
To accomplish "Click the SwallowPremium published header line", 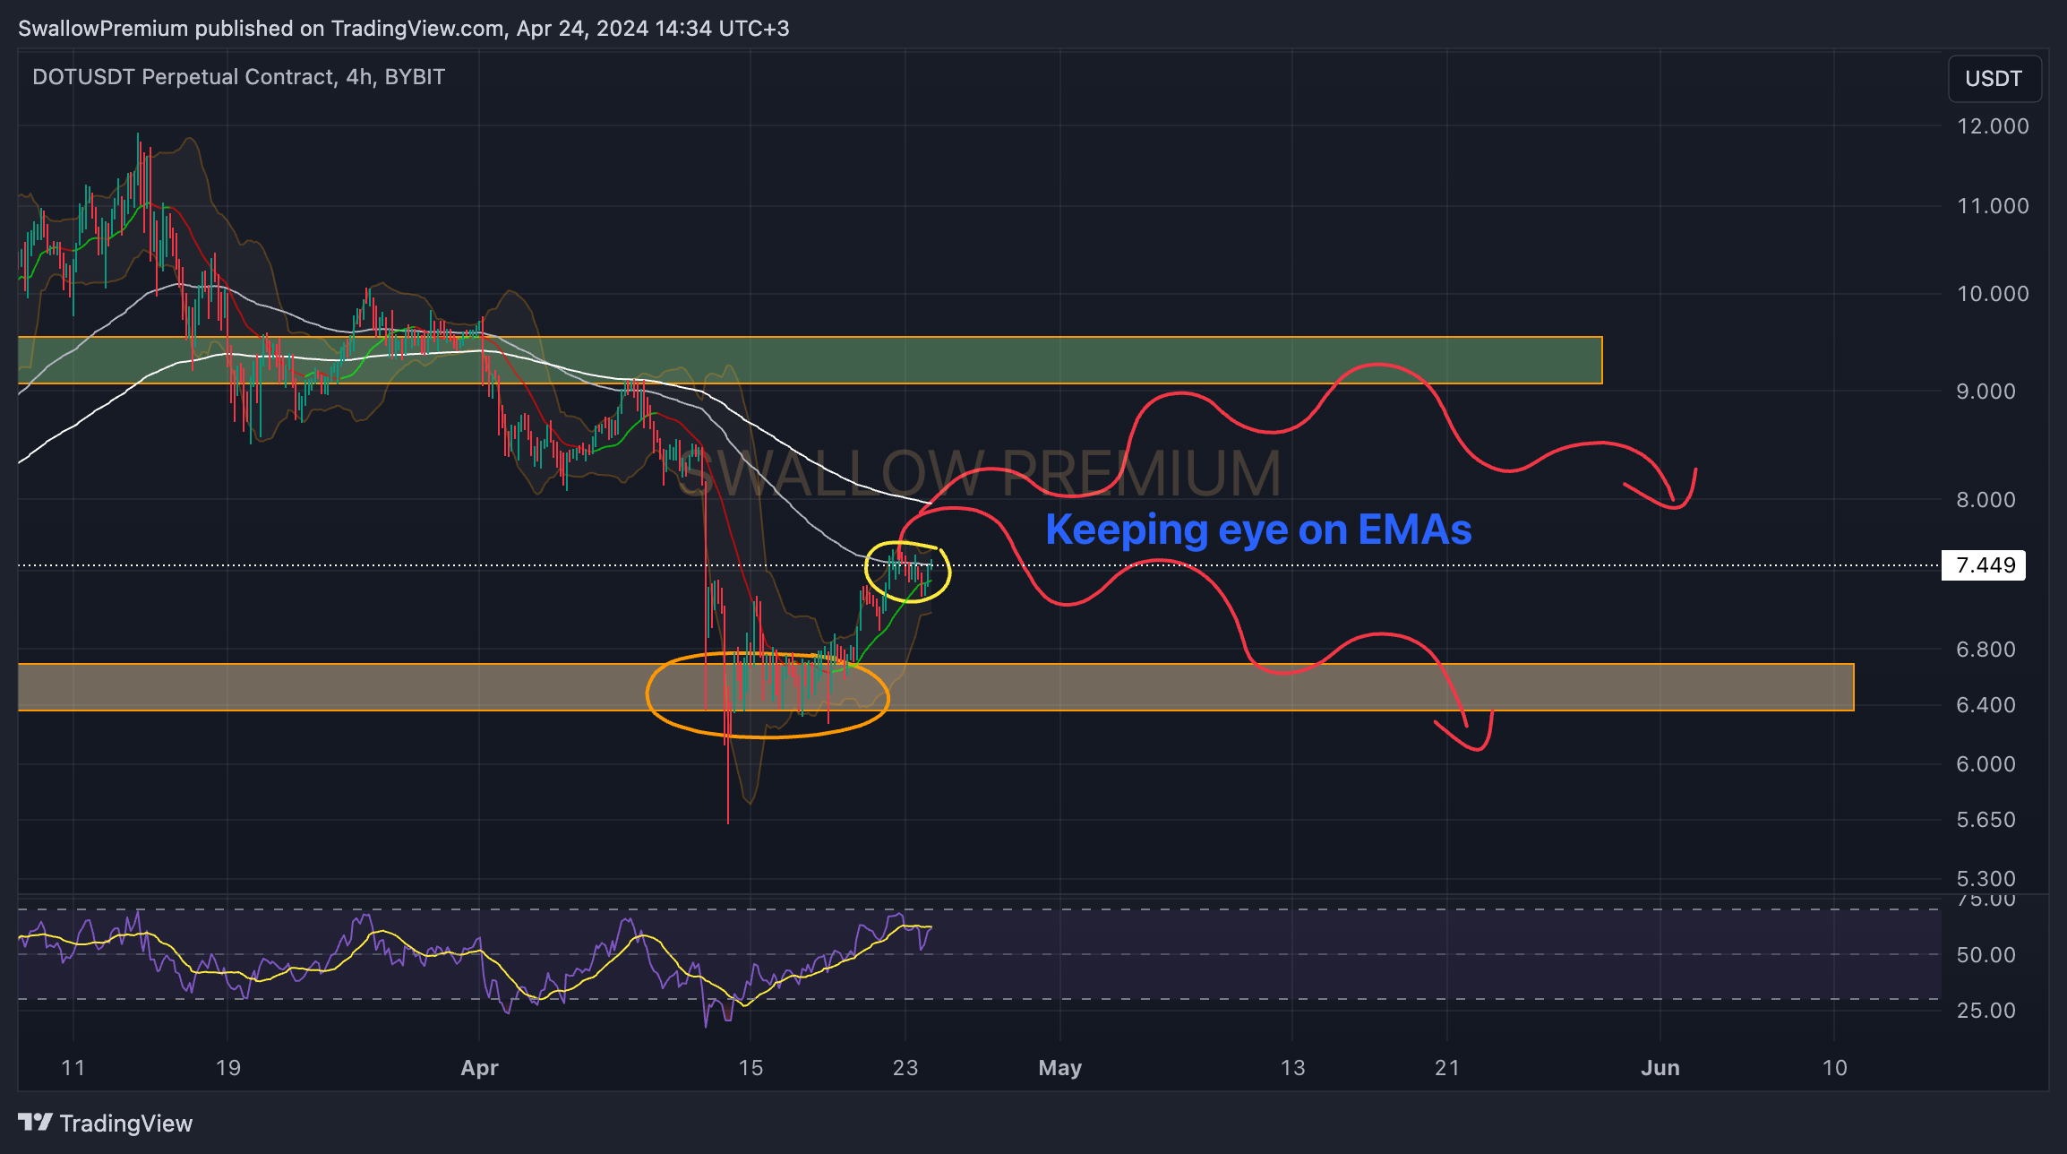I will click(x=404, y=29).
